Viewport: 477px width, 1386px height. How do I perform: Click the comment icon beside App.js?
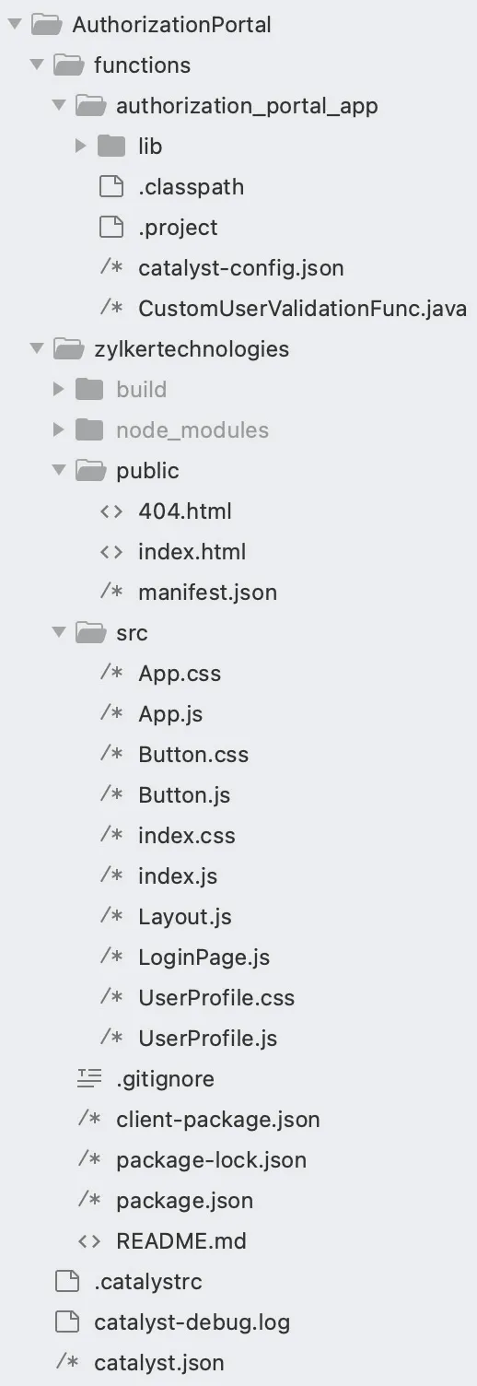pyautogui.click(x=111, y=713)
